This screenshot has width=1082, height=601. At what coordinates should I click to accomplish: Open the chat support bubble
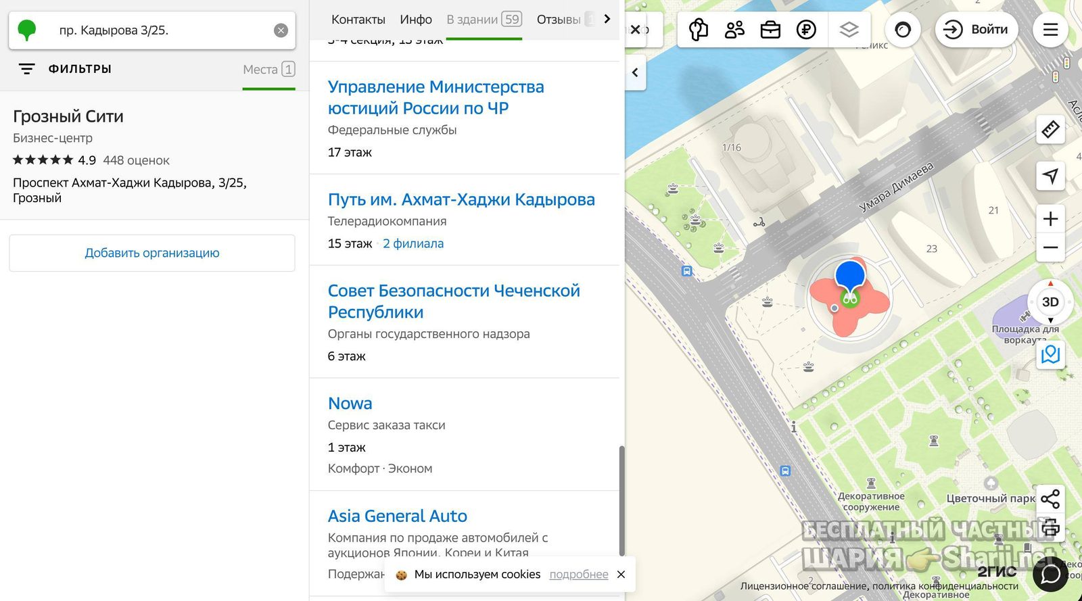pyautogui.click(x=1050, y=575)
